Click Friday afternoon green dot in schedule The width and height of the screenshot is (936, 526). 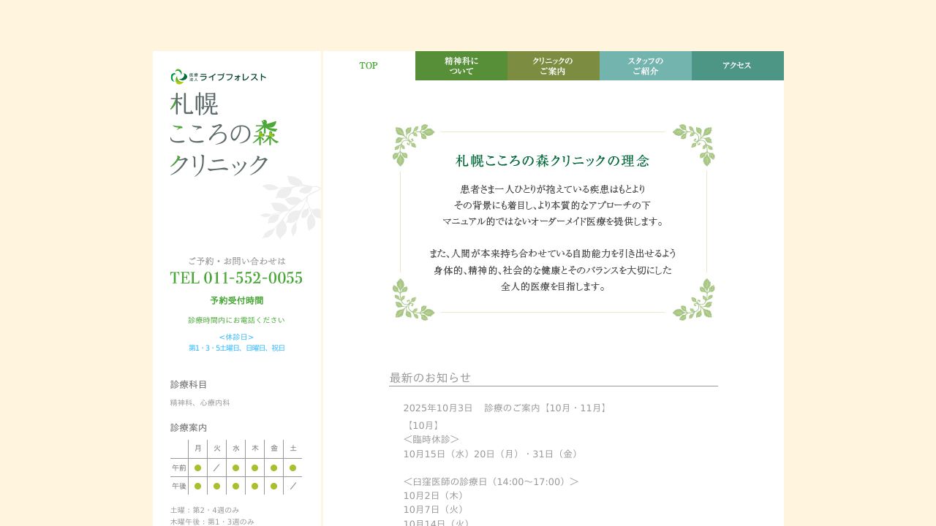pos(273,486)
